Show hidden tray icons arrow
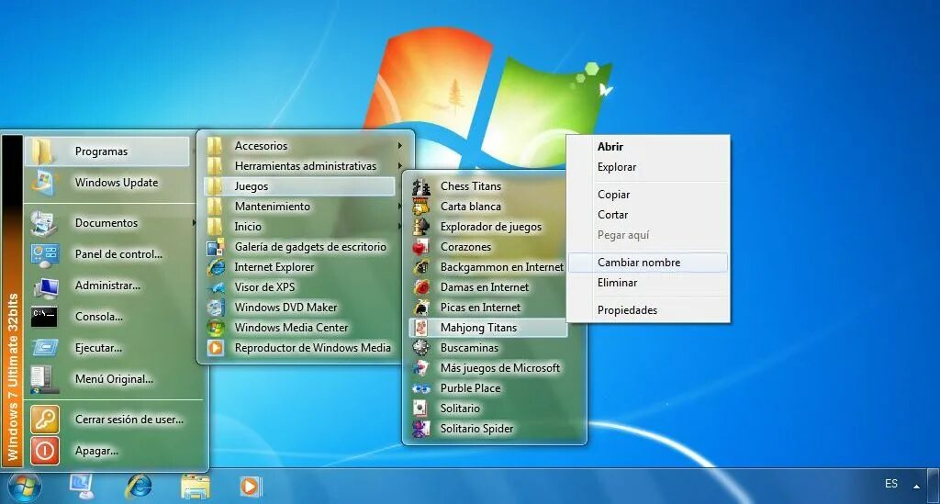The height and width of the screenshot is (504, 940). pos(916,487)
